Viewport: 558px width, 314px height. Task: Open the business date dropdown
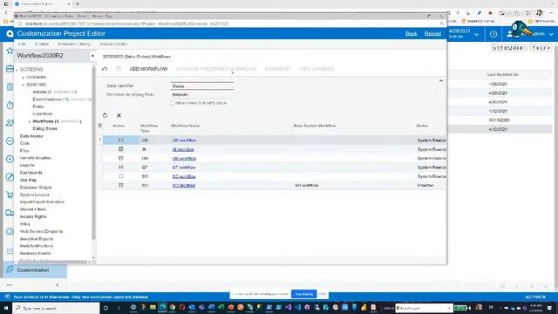(x=477, y=35)
